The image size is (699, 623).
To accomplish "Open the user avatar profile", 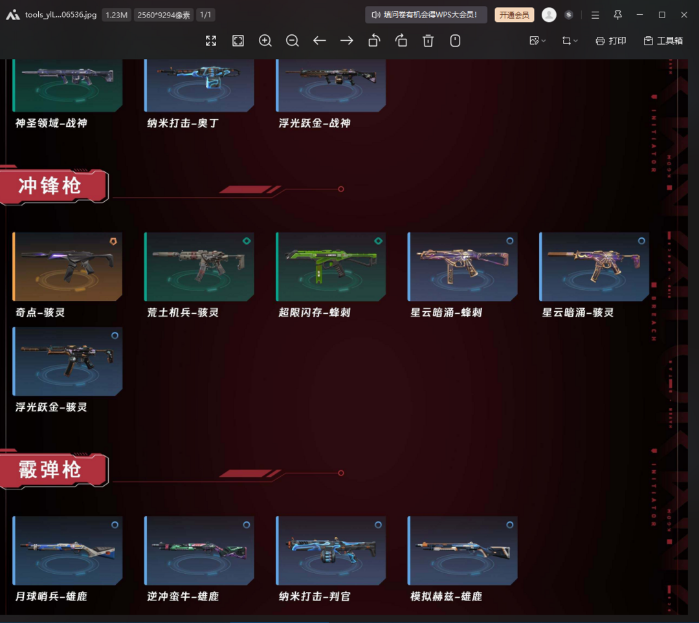I will [x=549, y=15].
